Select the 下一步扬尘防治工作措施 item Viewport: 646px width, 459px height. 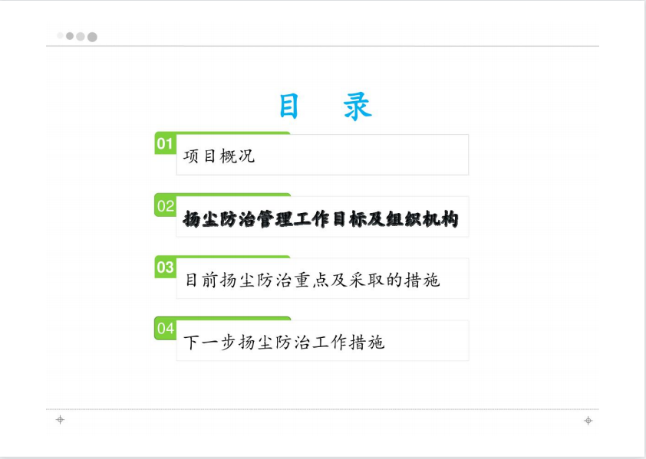[x=284, y=342]
